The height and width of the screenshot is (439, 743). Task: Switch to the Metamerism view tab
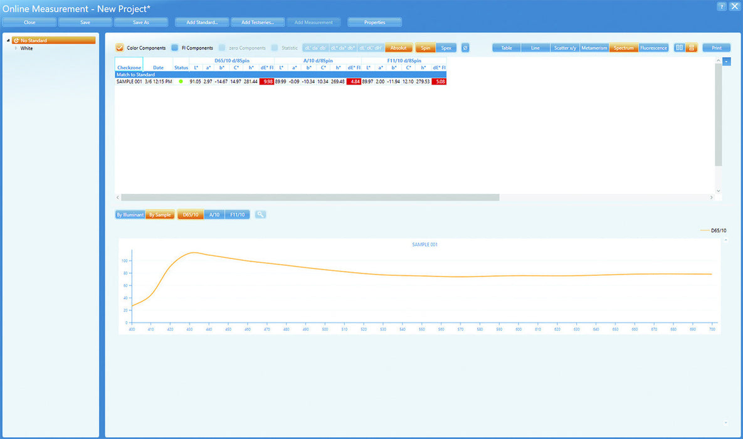594,48
